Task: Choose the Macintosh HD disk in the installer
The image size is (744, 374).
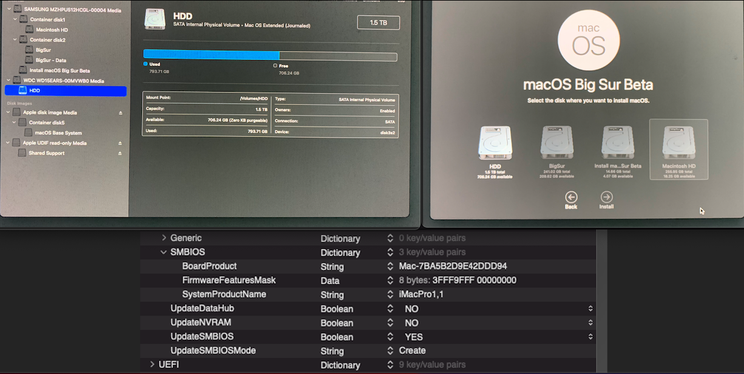Action: point(678,149)
